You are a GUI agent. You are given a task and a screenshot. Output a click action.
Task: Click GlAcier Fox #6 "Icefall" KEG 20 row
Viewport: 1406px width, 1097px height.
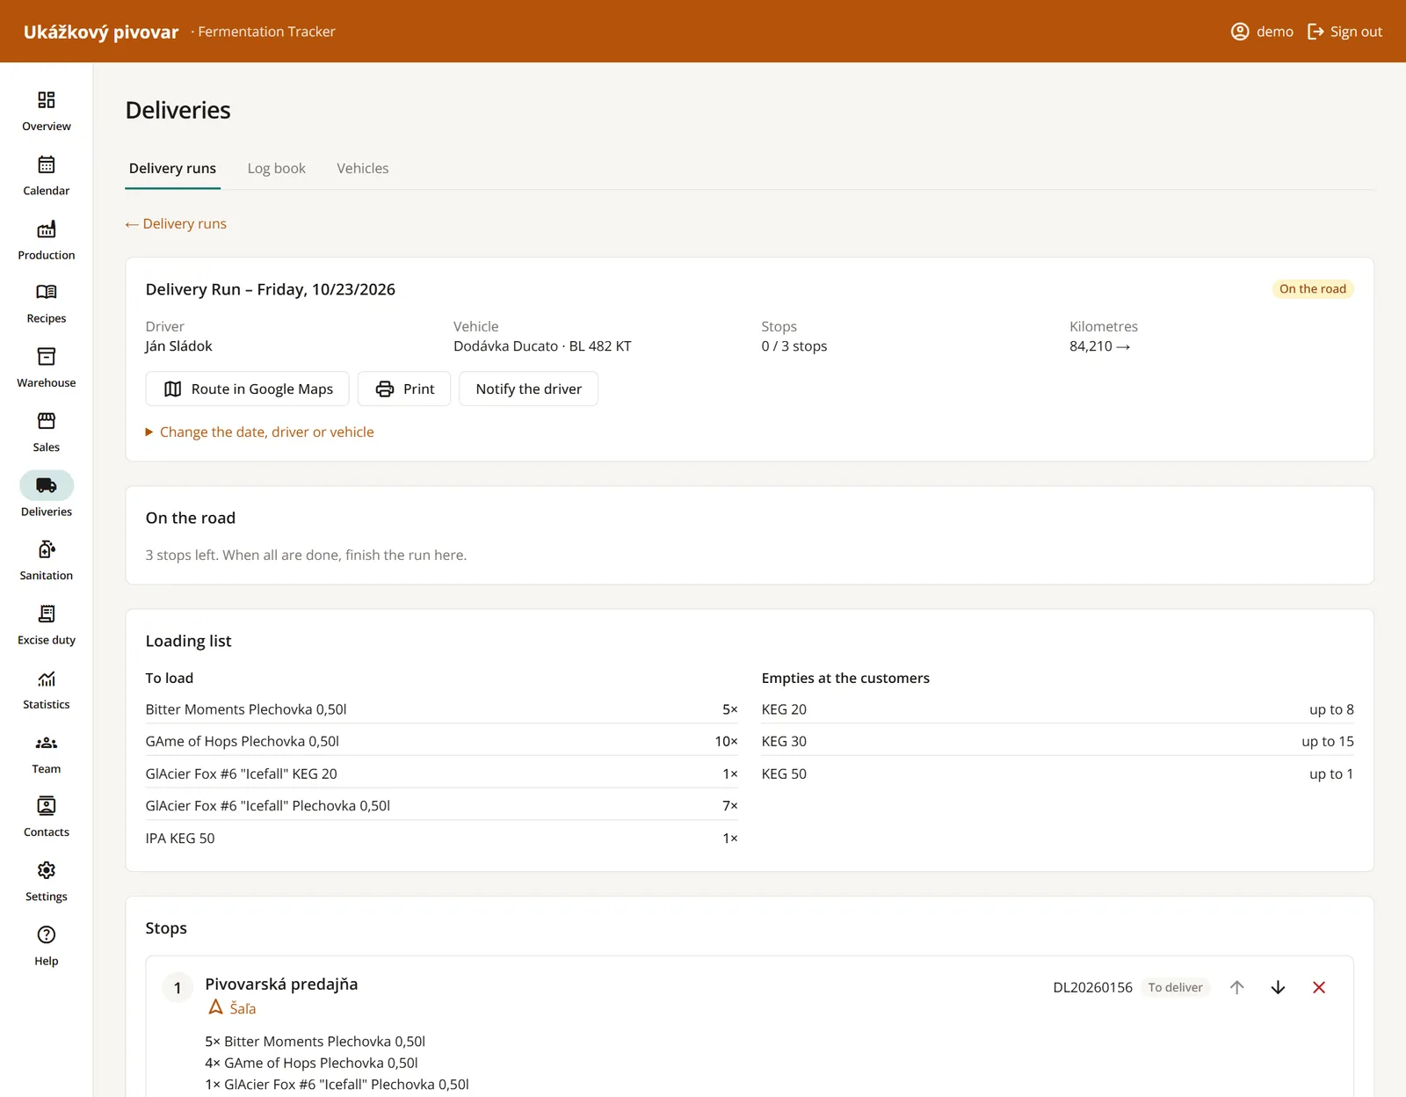442,774
